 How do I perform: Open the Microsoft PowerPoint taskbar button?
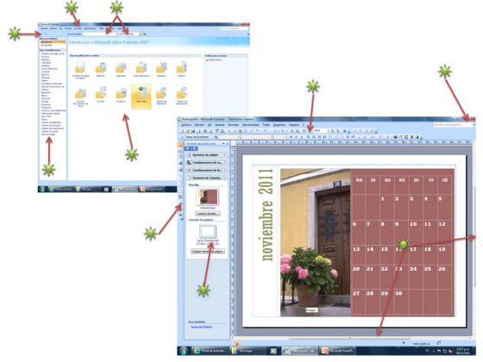[x=338, y=351]
